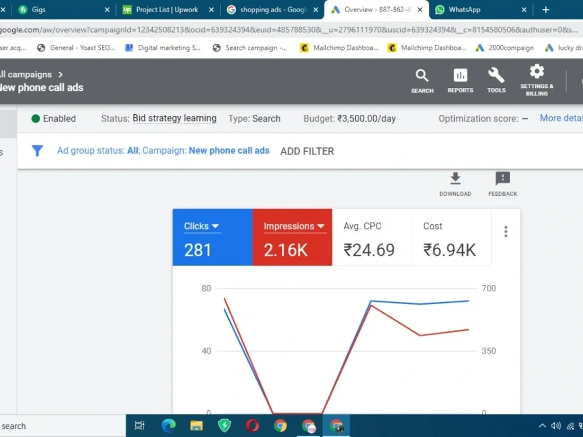The image size is (583, 437).
Task: Open the Clicks metric dropdown
Action: [x=202, y=226]
